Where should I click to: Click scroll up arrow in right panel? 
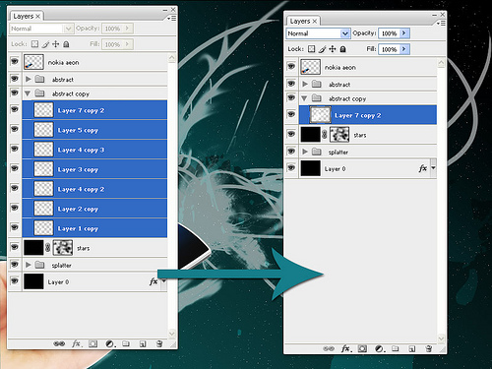(441, 63)
